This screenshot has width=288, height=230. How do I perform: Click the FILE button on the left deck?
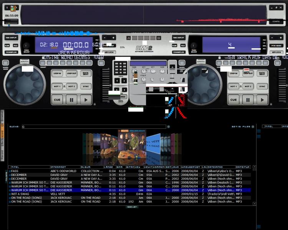click(15, 46)
